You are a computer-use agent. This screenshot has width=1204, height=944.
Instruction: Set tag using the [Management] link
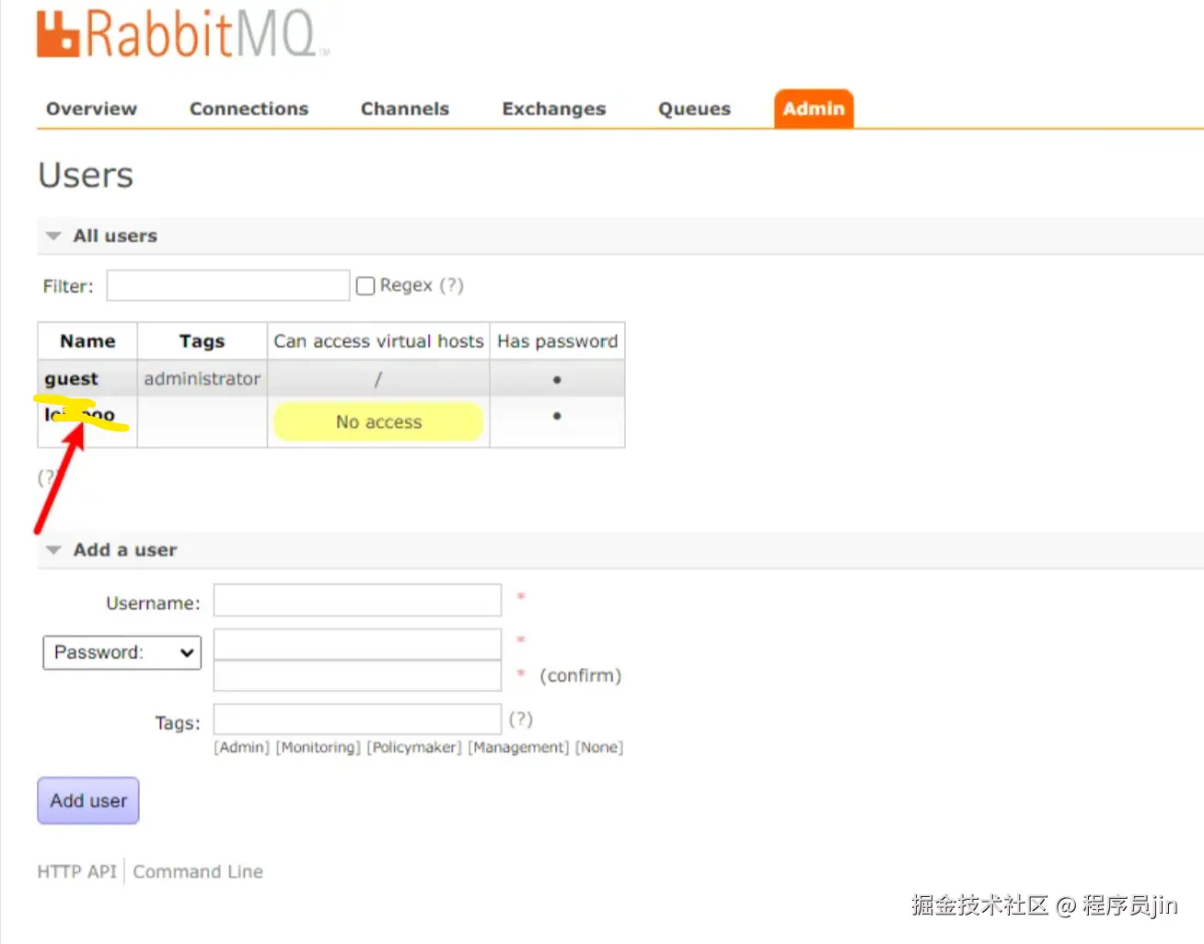click(519, 747)
